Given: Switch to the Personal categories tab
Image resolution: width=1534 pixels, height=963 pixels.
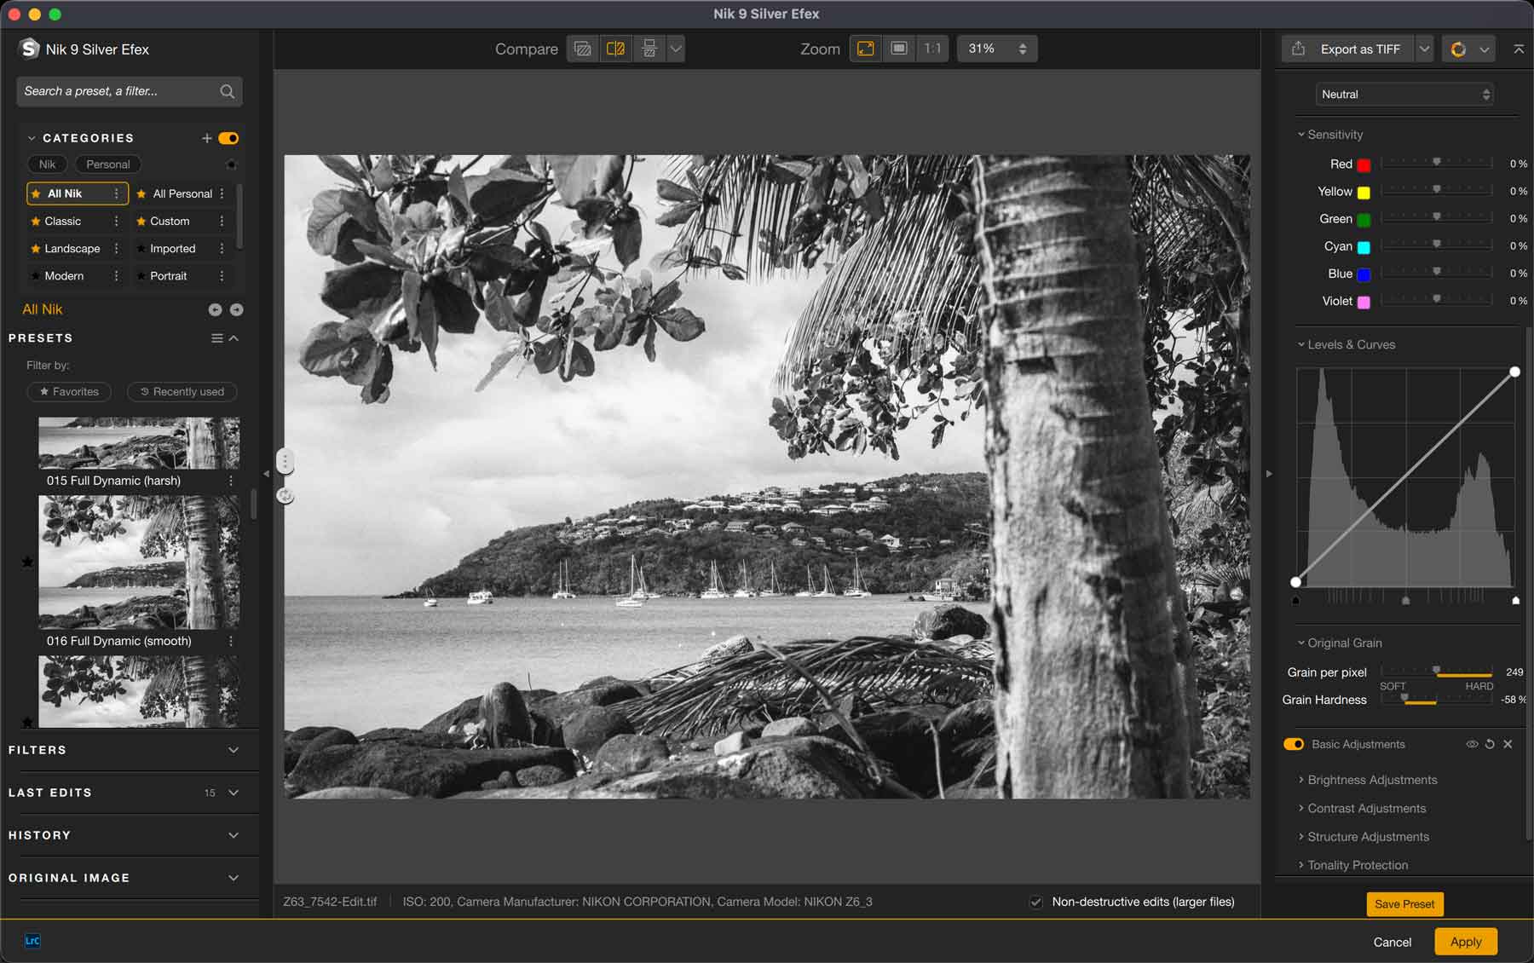Looking at the screenshot, I should tap(107, 164).
